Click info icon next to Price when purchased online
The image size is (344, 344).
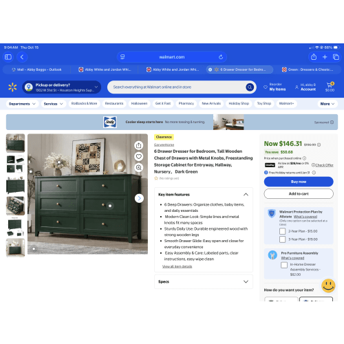pos(304,158)
